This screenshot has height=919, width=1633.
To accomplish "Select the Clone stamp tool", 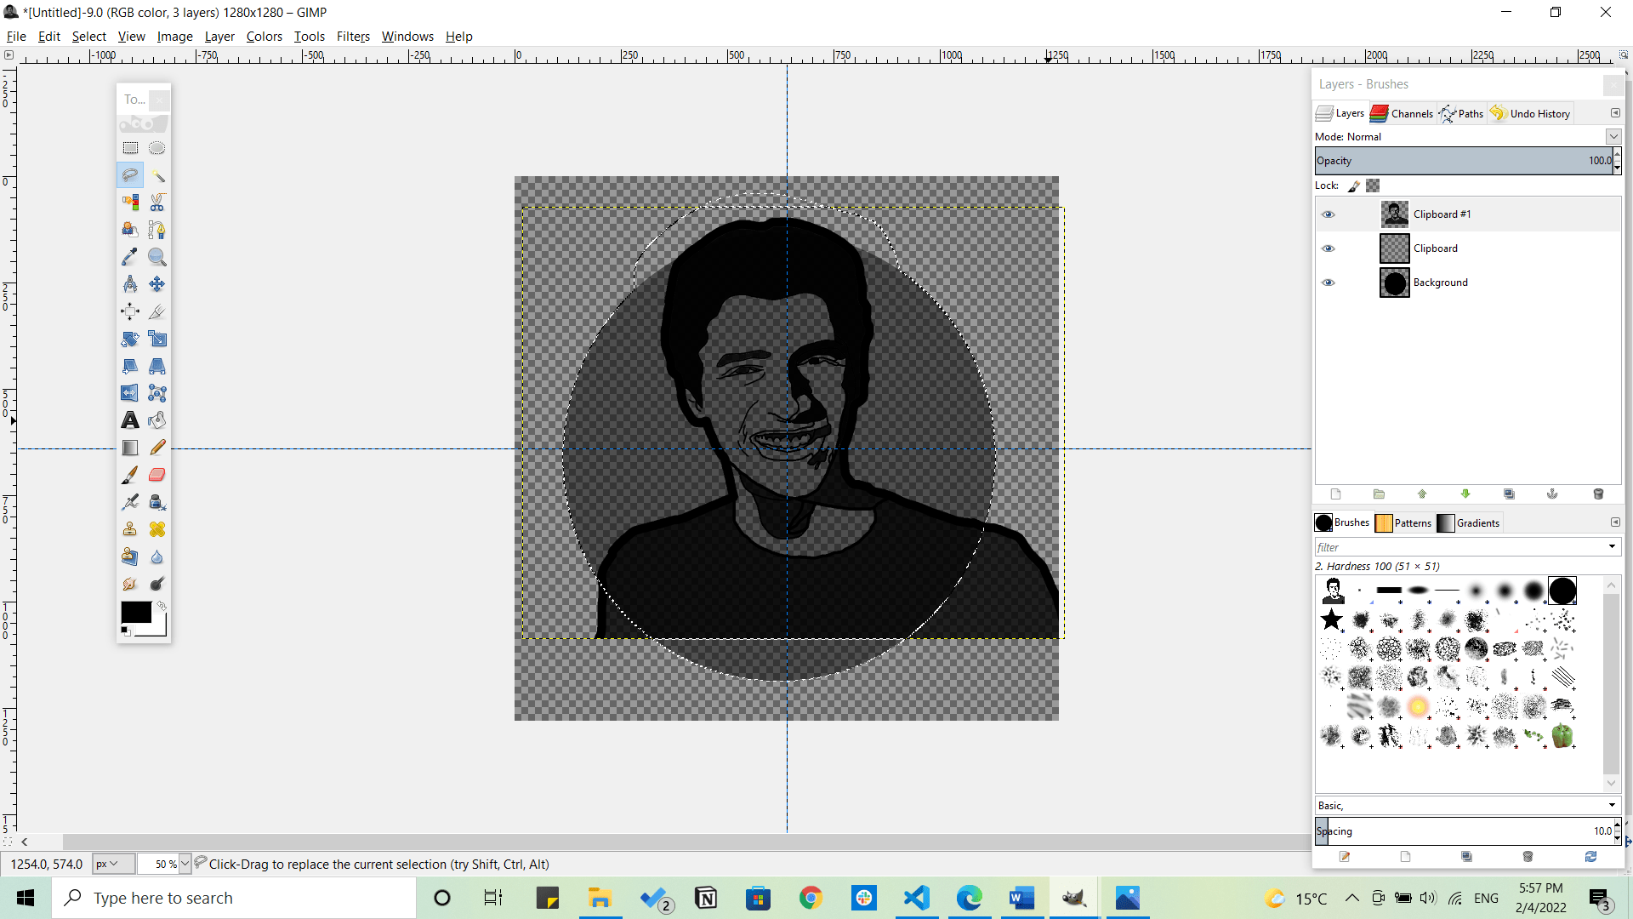I will tap(130, 529).
